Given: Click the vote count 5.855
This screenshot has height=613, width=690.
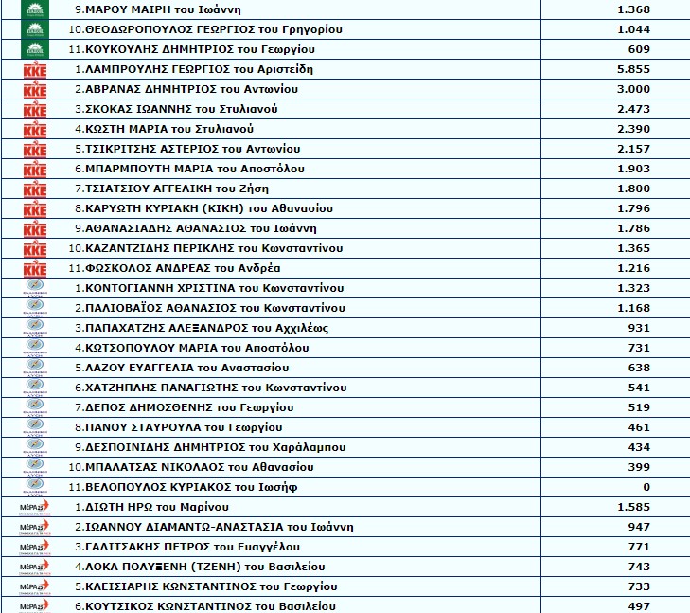Looking at the screenshot, I should point(633,69).
